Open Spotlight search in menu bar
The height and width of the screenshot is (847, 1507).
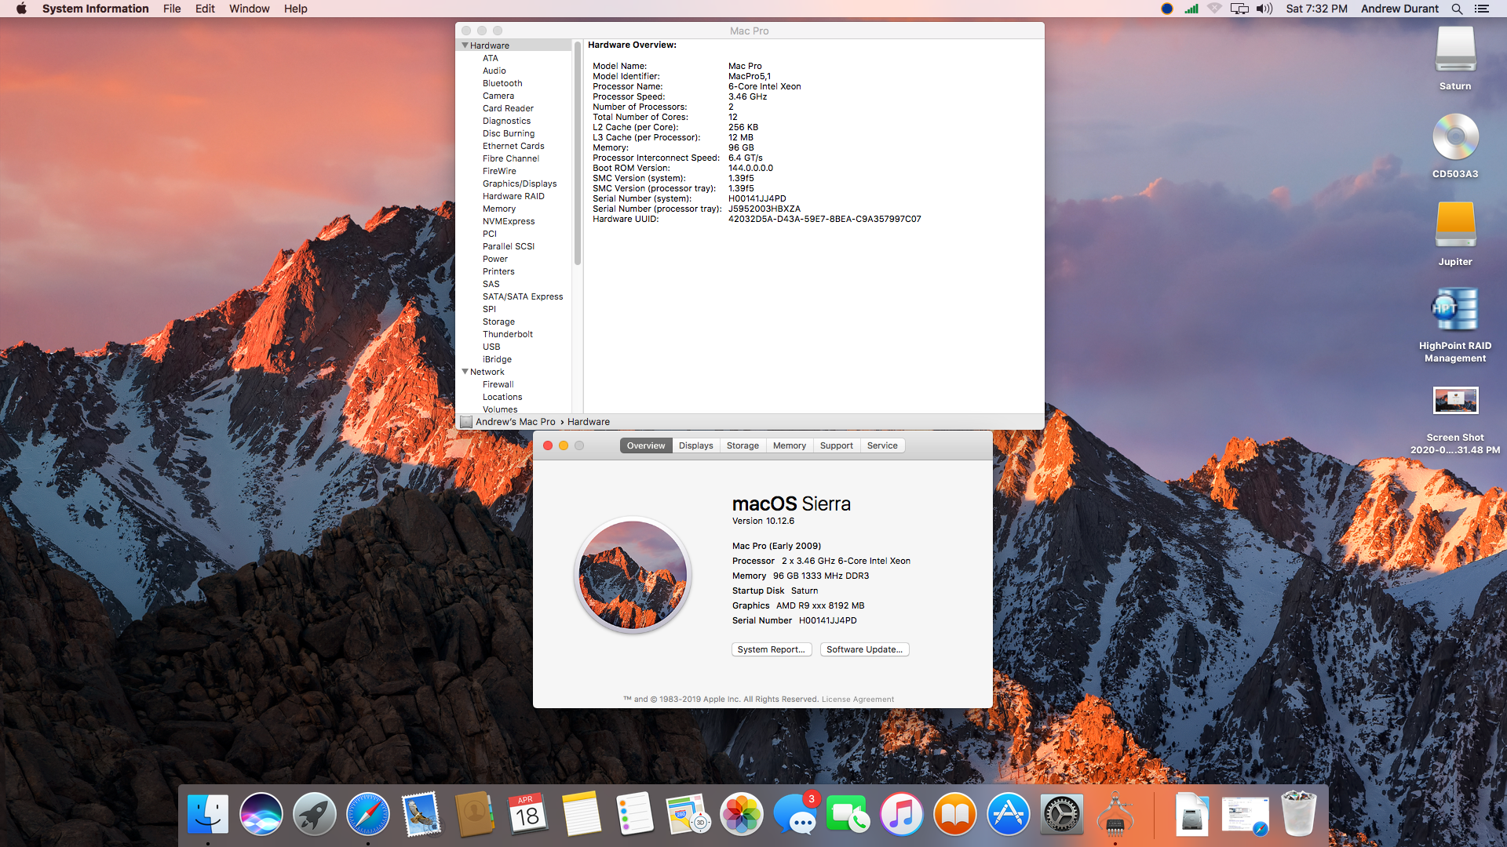point(1457,9)
